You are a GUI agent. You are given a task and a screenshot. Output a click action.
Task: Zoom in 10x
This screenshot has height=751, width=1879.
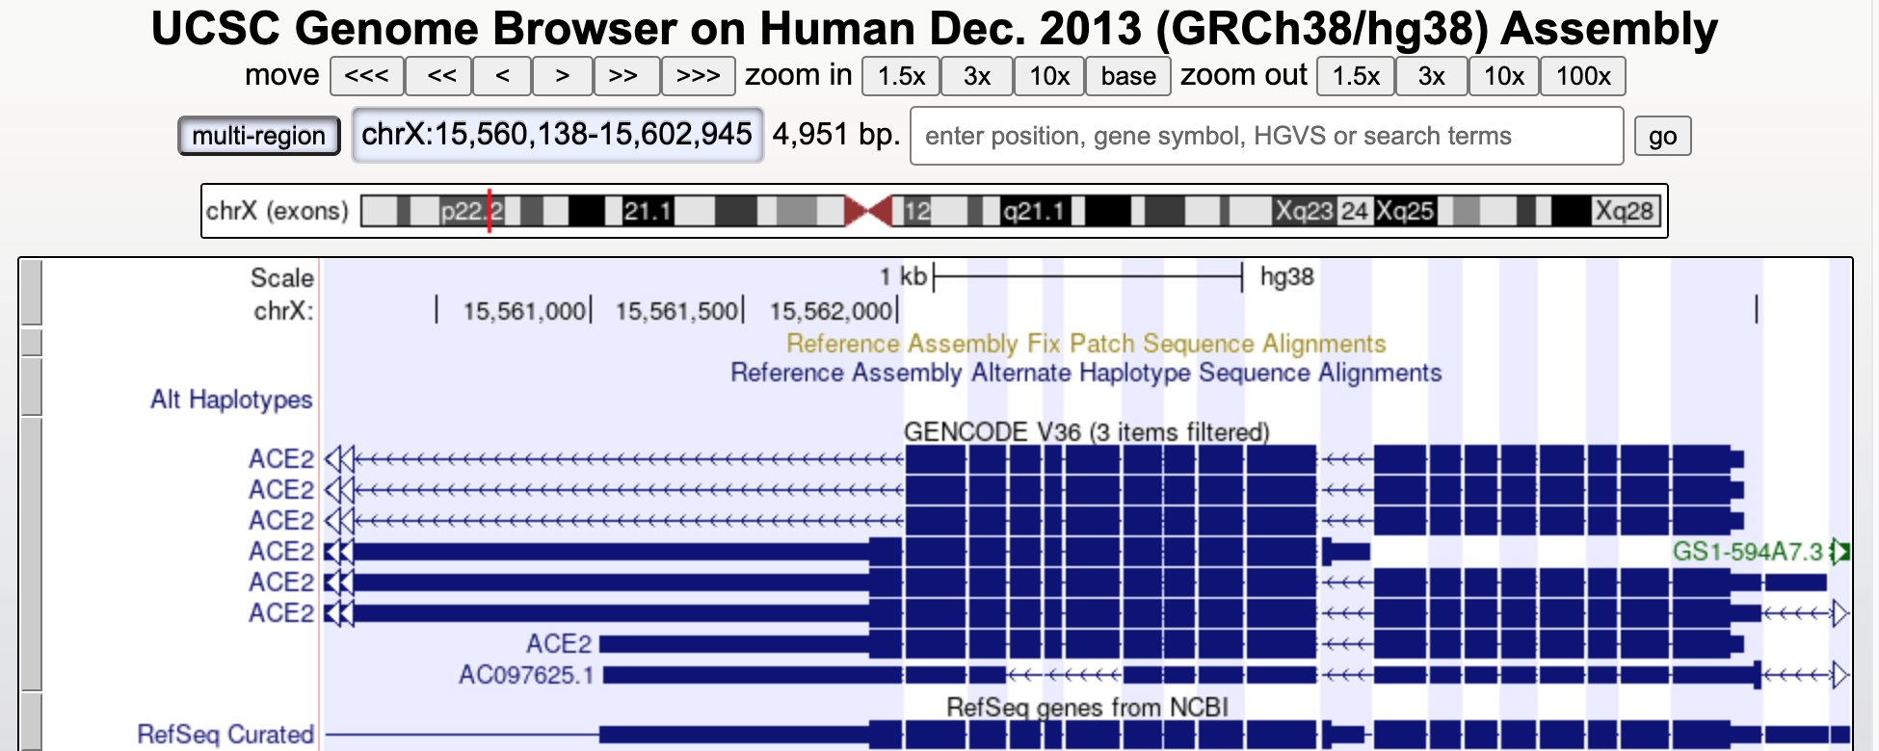tap(1049, 76)
